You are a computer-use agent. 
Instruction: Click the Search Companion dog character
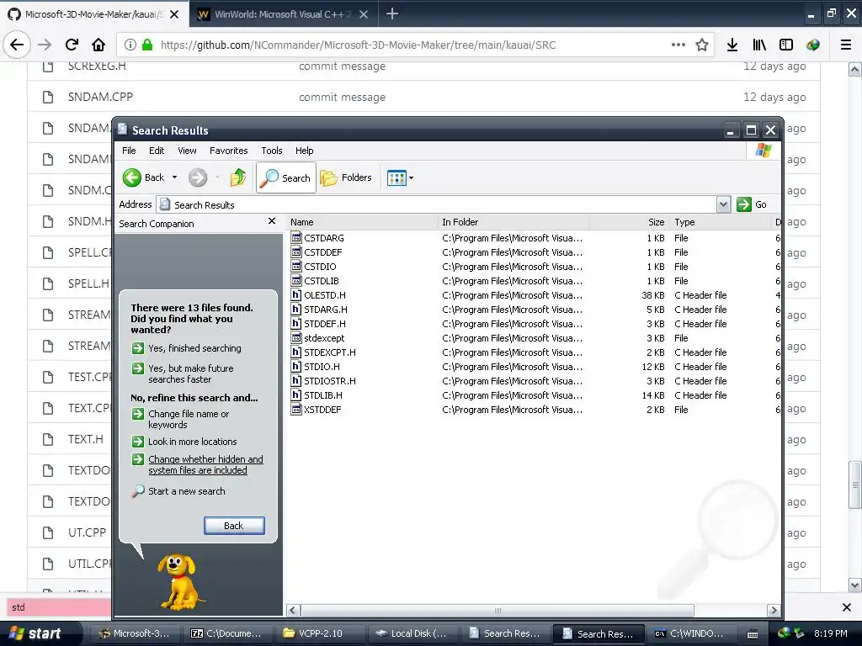click(178, 581)
